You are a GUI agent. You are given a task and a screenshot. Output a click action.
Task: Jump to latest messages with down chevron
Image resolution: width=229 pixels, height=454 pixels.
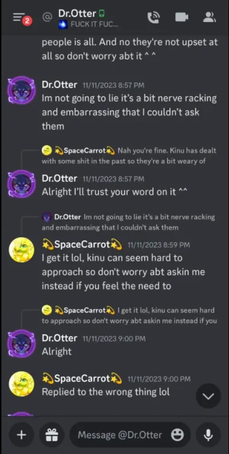coord(208,396)
